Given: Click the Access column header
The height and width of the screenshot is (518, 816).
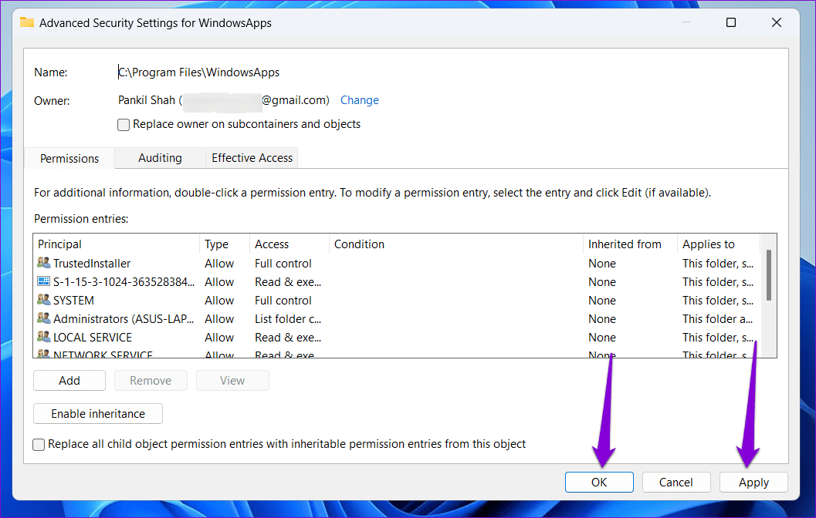Looking at the screenshot, I should click(x=289, y=244).
